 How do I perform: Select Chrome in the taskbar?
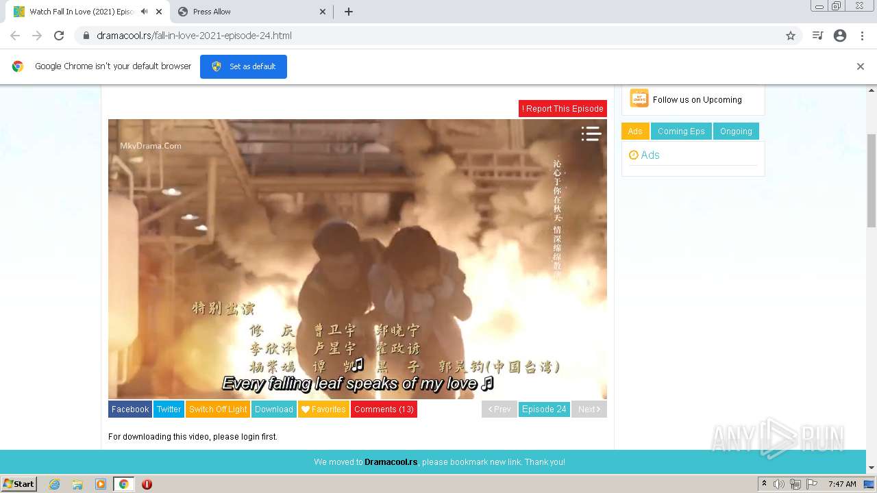[x=123, y=484]
